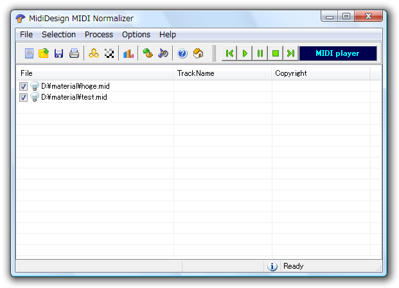
Task: Sort by the TrackName column header
Action: point(222,73)
